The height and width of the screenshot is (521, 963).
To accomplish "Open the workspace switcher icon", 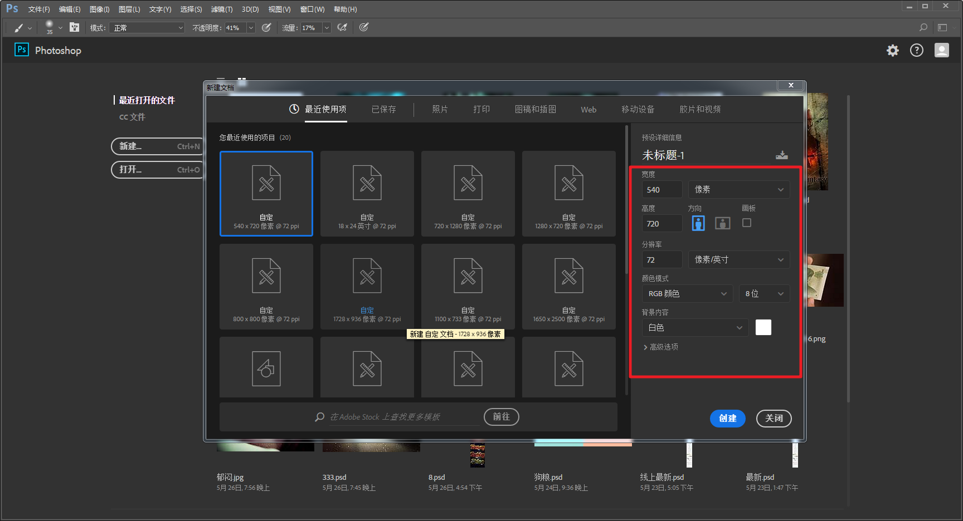I will [942, 27].
